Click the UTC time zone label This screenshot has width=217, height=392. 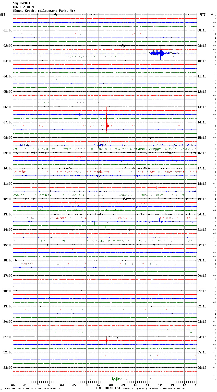203,15
